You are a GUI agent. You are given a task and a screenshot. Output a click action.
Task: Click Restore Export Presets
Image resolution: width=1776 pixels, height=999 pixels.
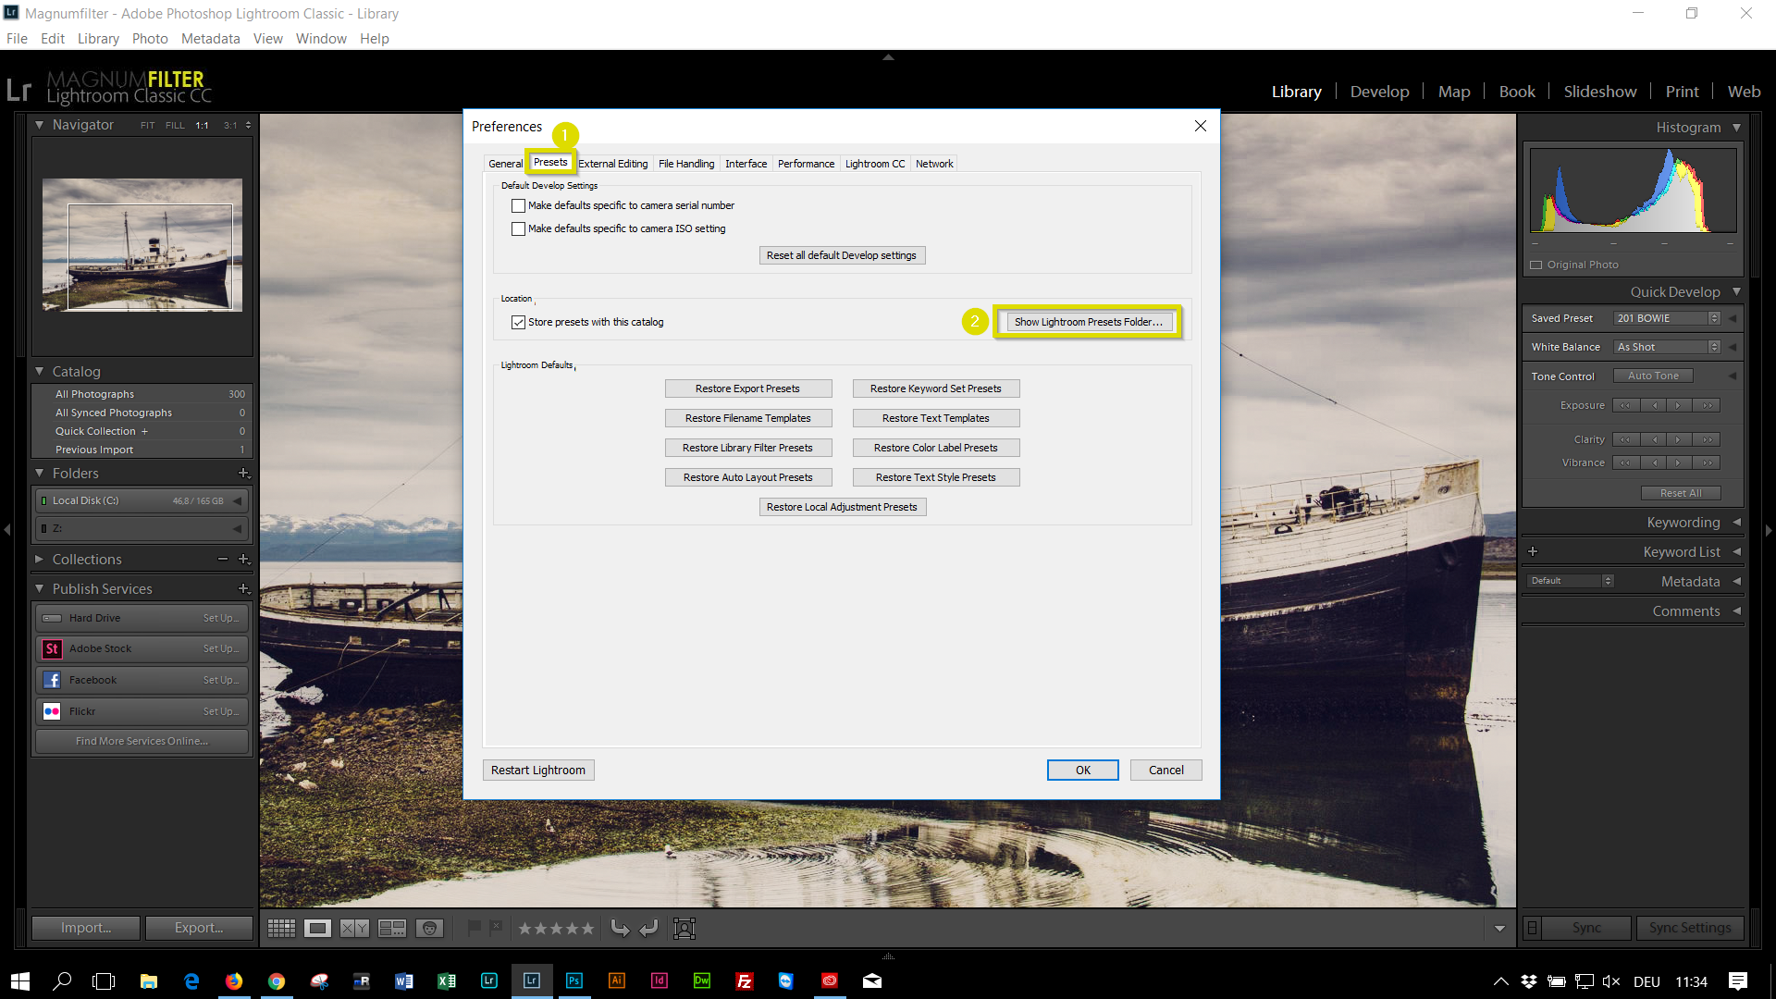coord(747,388)
